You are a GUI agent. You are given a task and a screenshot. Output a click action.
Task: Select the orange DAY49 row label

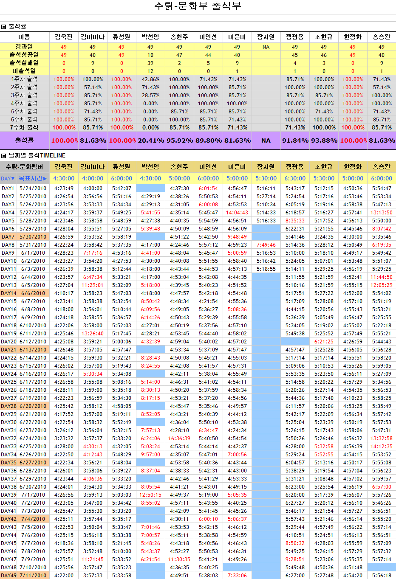[x=8, y=576]
